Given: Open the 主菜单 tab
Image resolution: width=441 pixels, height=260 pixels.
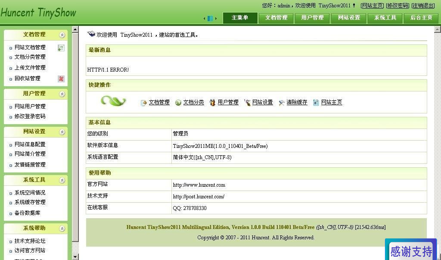Looking at the screenshot, I should pyautogui.click(x=240, y=18).
